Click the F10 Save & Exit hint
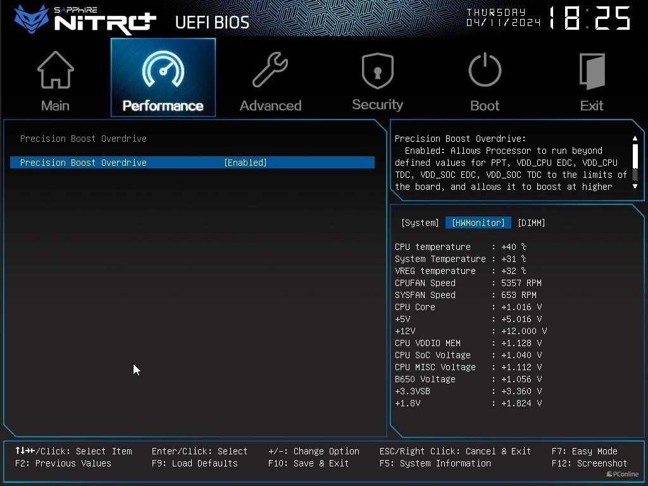The width and height of the screenshot is (648, 486). coord(308,463)
